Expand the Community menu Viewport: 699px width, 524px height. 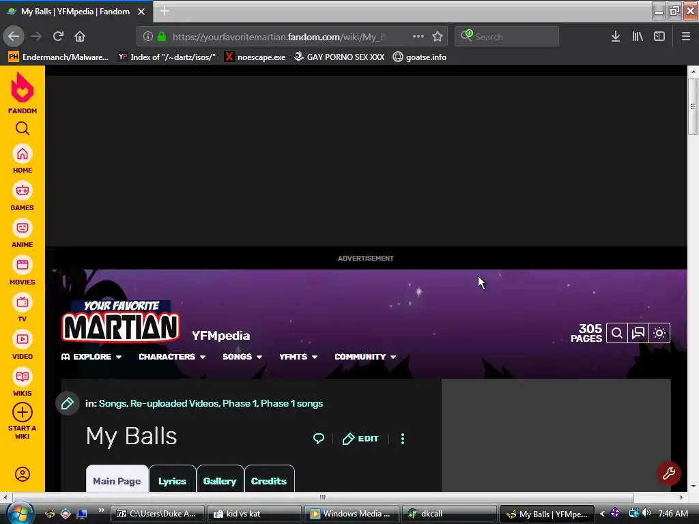[x=365, y=357]
